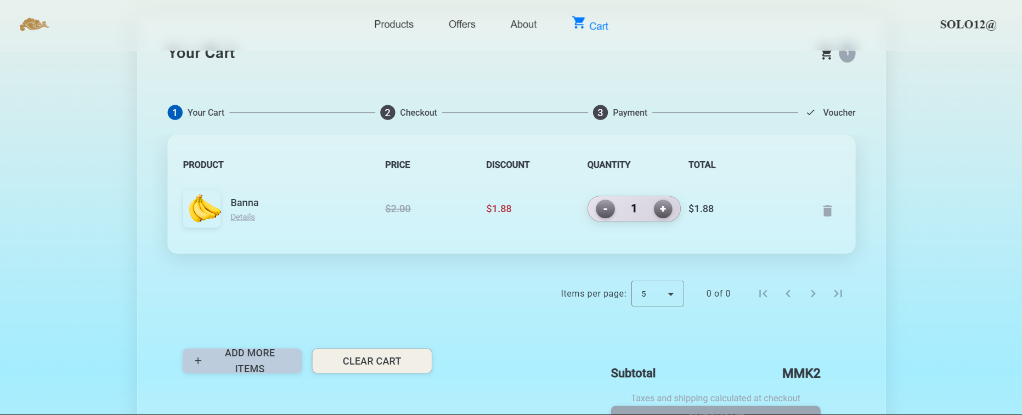Go to previous page of cart items

click(x=788, y=294)
